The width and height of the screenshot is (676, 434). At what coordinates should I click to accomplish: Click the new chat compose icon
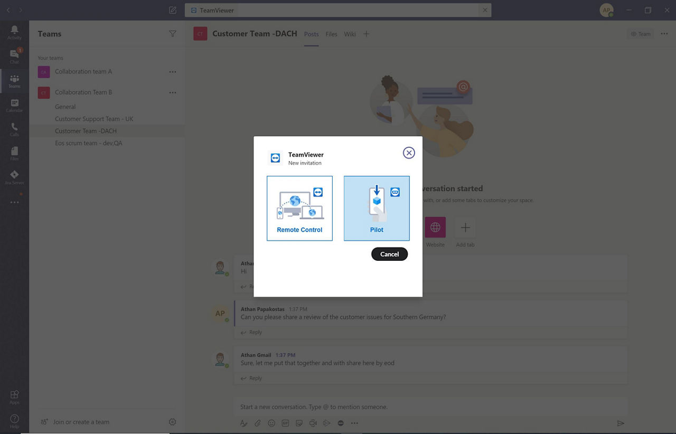click(173, 10)
